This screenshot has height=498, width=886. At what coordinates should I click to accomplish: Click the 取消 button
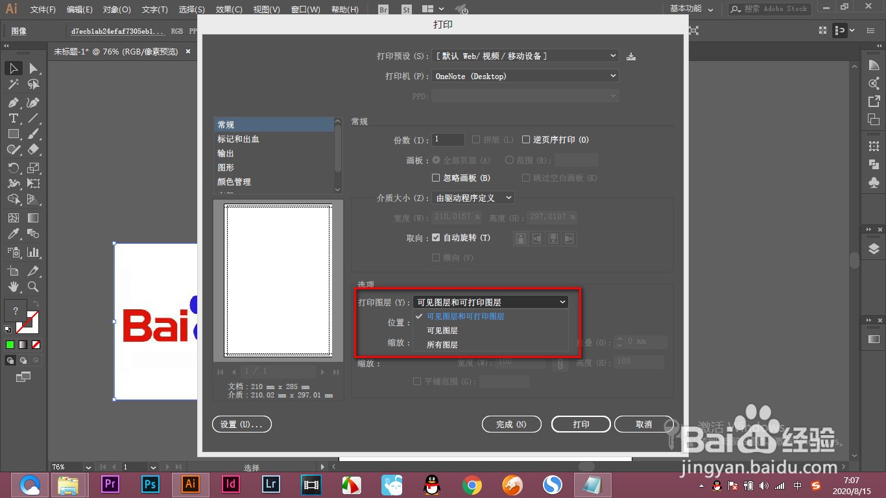(x=643, y=424)
